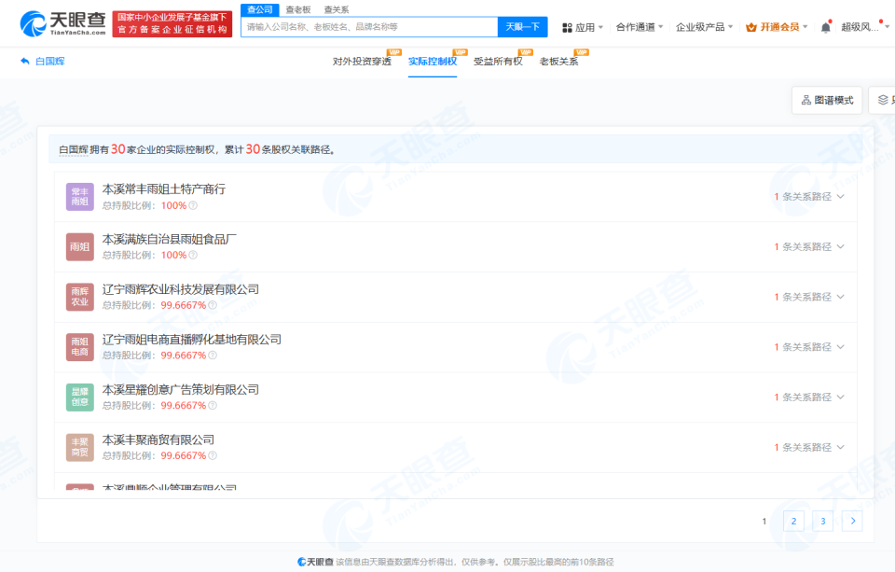This screenshot has width=895, height=572.
Task: Open the 合作通道 dropdown menu
Action: (x=640, y=27)
